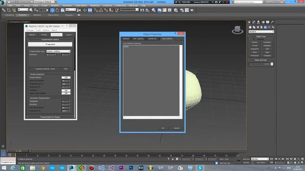Open the Modify tab in command panel

click(254, 22)
